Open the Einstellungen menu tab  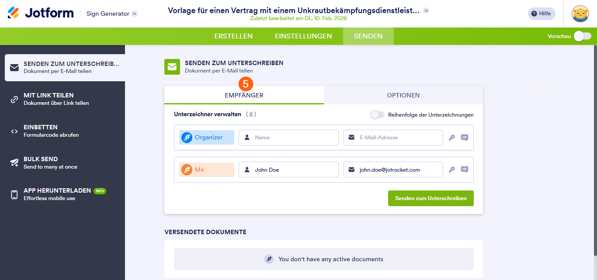[303, 36]
